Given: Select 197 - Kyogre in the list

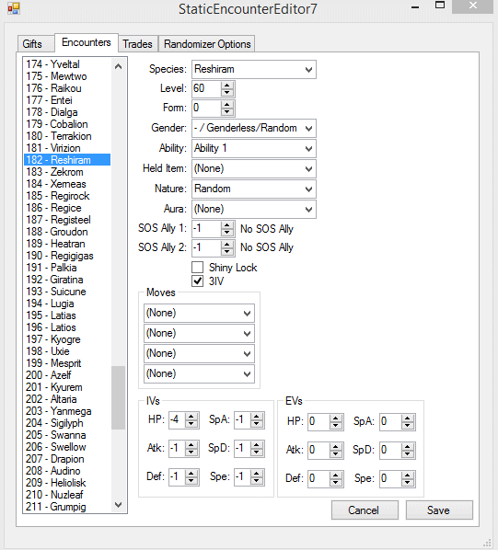Looking at the screenshot, I should pyautogui.click(x=67, y=339).
